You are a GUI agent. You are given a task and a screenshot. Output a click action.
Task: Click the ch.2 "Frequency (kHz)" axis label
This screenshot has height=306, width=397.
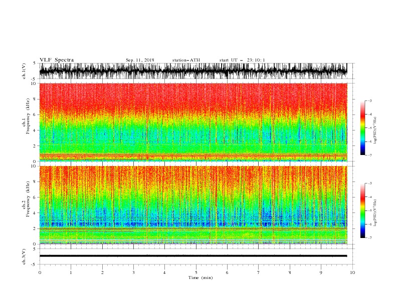pyautogui.click(x=28, y=199)
